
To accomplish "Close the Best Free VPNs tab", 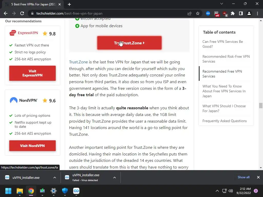I will coord(60,4).
